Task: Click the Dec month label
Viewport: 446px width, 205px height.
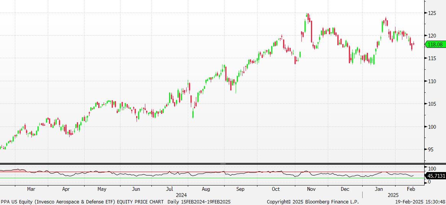Action: click(x=345, y=189)
